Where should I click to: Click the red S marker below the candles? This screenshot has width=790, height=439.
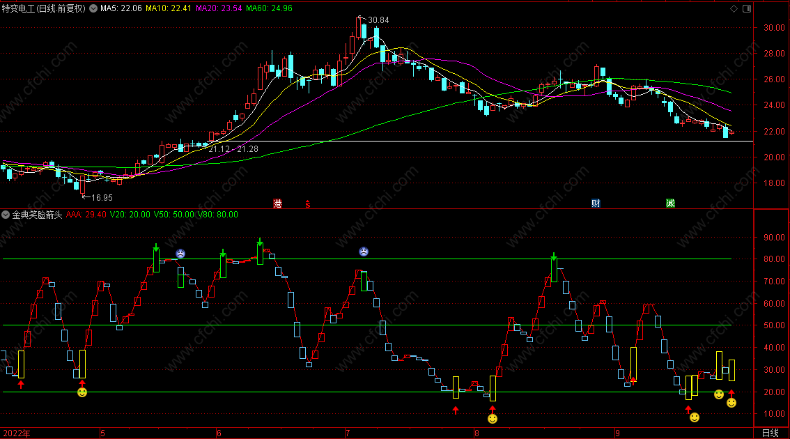click(x=308, y=203)
